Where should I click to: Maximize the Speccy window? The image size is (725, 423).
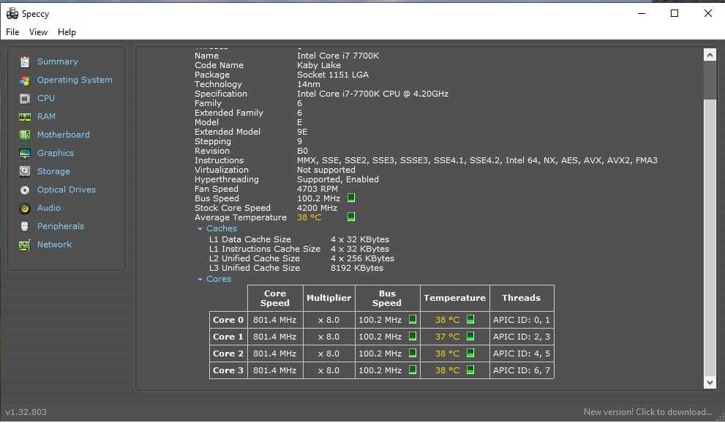click(675, 13)
